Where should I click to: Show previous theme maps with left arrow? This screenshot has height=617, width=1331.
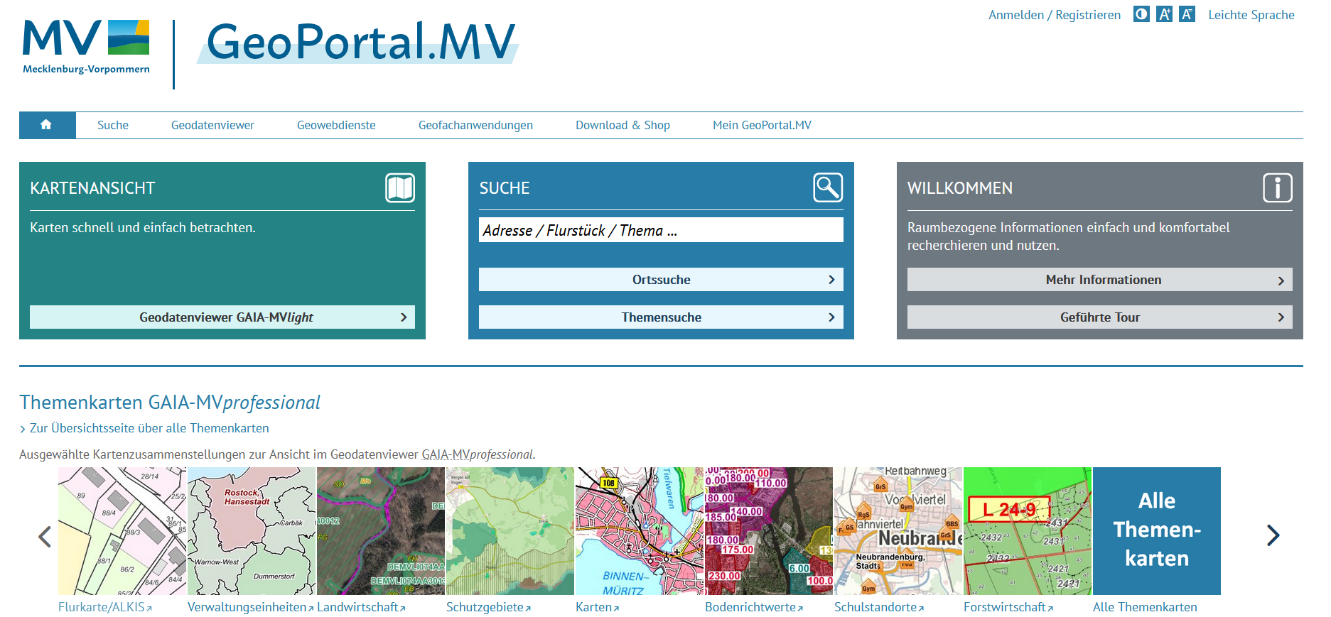pos(45,536)
